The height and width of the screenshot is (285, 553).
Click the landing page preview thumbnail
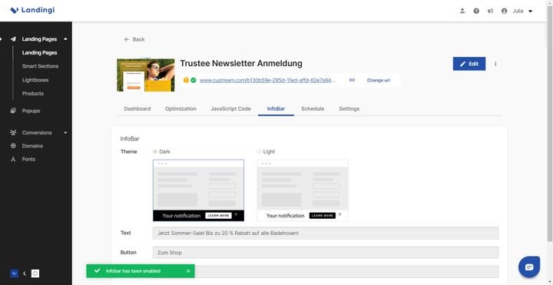point(146,75)
